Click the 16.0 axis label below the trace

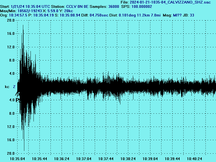pos(11,140)
